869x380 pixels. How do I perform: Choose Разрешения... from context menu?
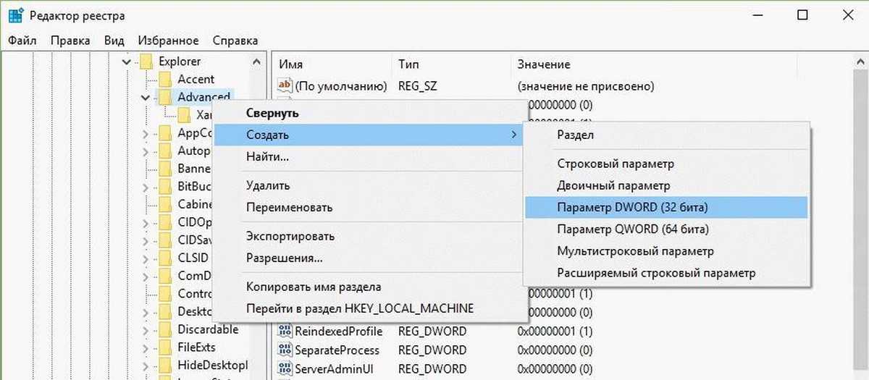284,258
